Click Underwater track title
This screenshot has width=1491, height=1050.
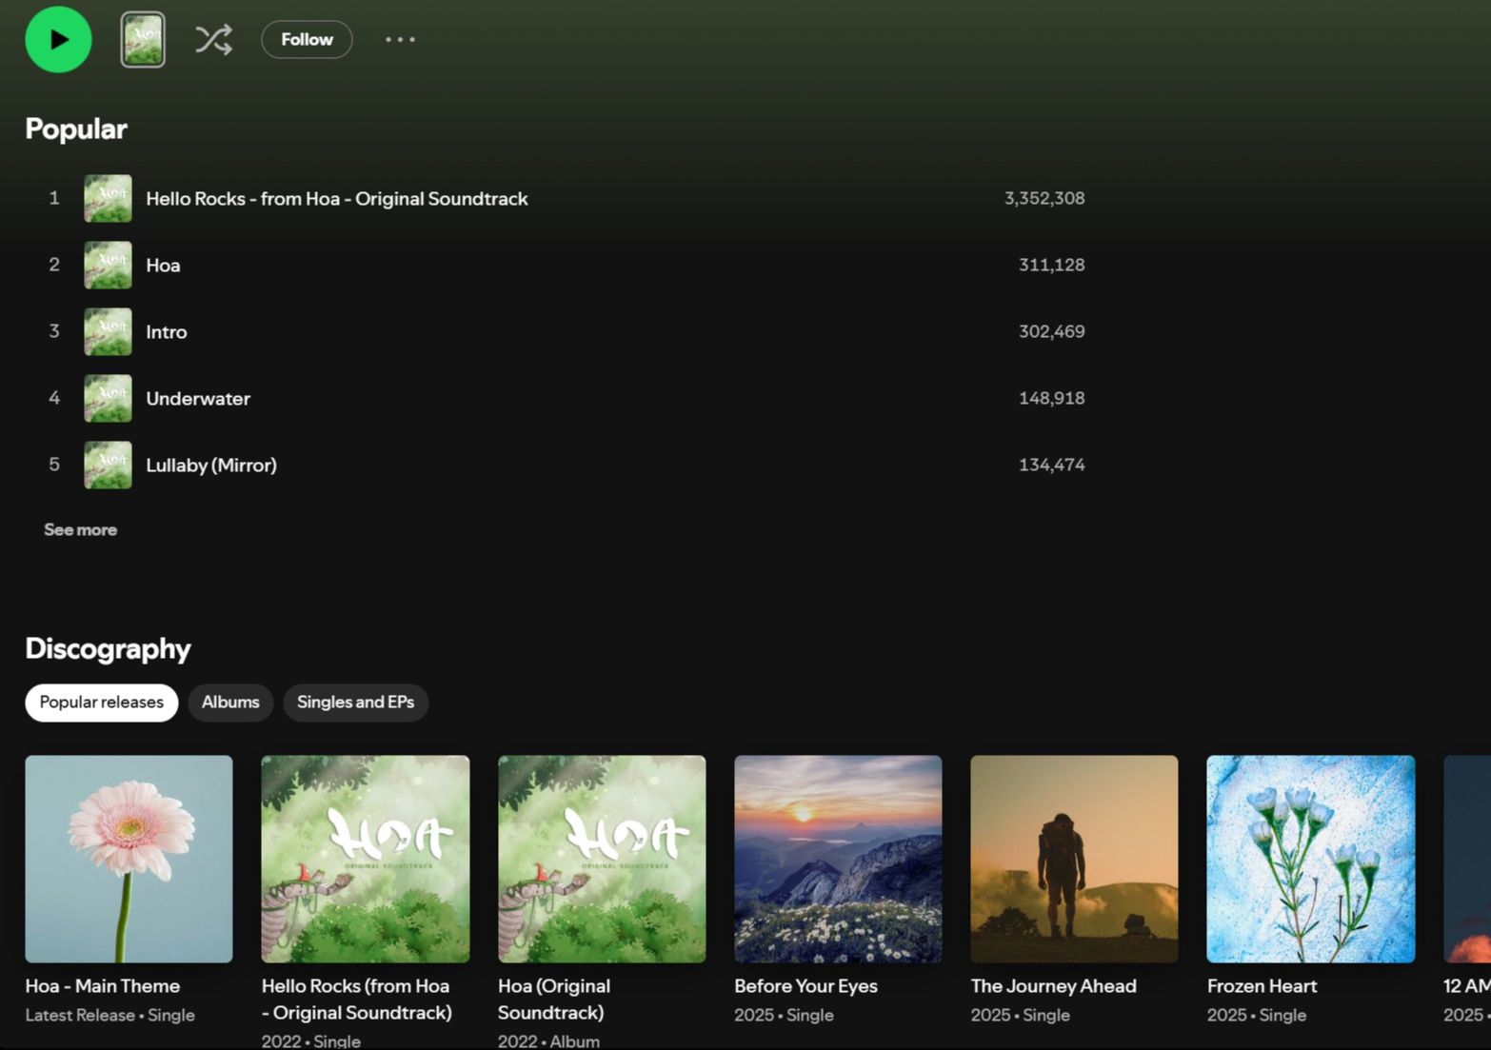coord(198,399)
